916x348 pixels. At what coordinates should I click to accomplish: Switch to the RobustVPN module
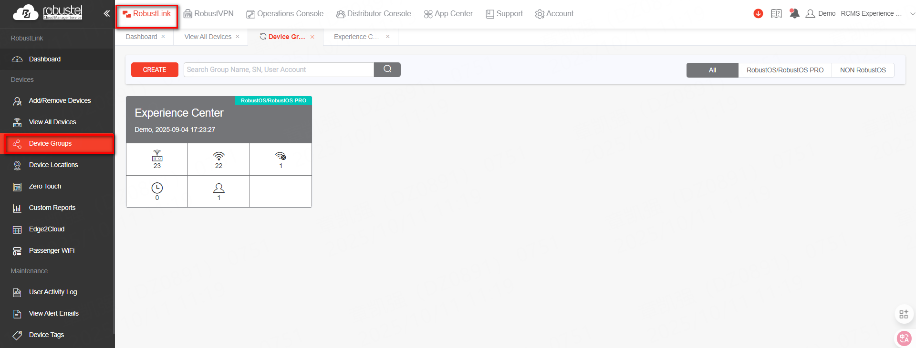click(208, 14)
